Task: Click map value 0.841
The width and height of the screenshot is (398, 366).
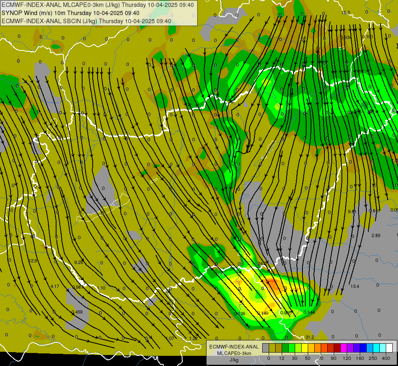Action: pyautogui.click(x=374, y=211)
